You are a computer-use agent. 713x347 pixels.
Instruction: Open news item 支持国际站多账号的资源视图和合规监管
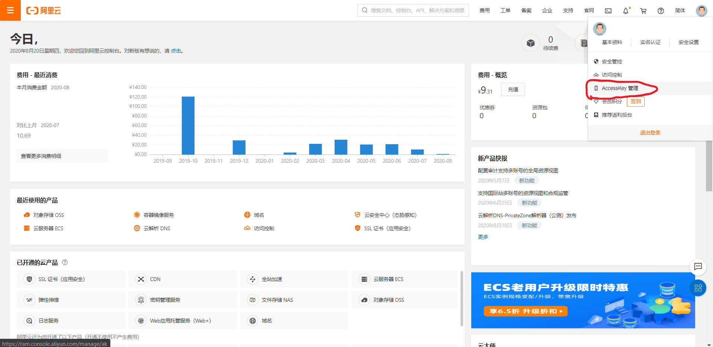[x=523, y=193]
